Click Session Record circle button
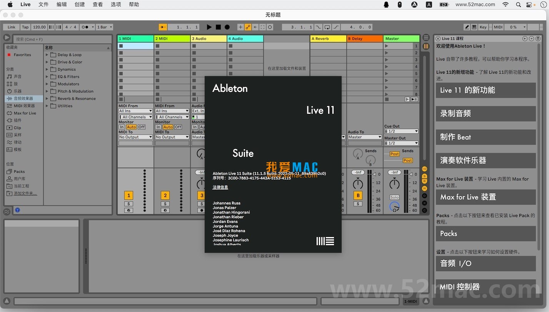Image resolution: width=549 pixels, height=312 pixels. click(x=270, y=27)
